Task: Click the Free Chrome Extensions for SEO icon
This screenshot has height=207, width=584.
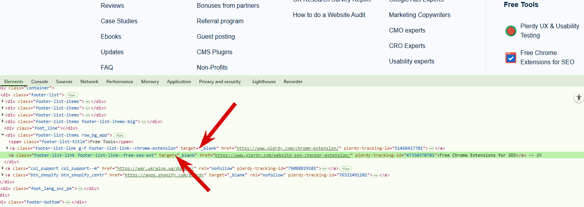Action: point(511,58)
